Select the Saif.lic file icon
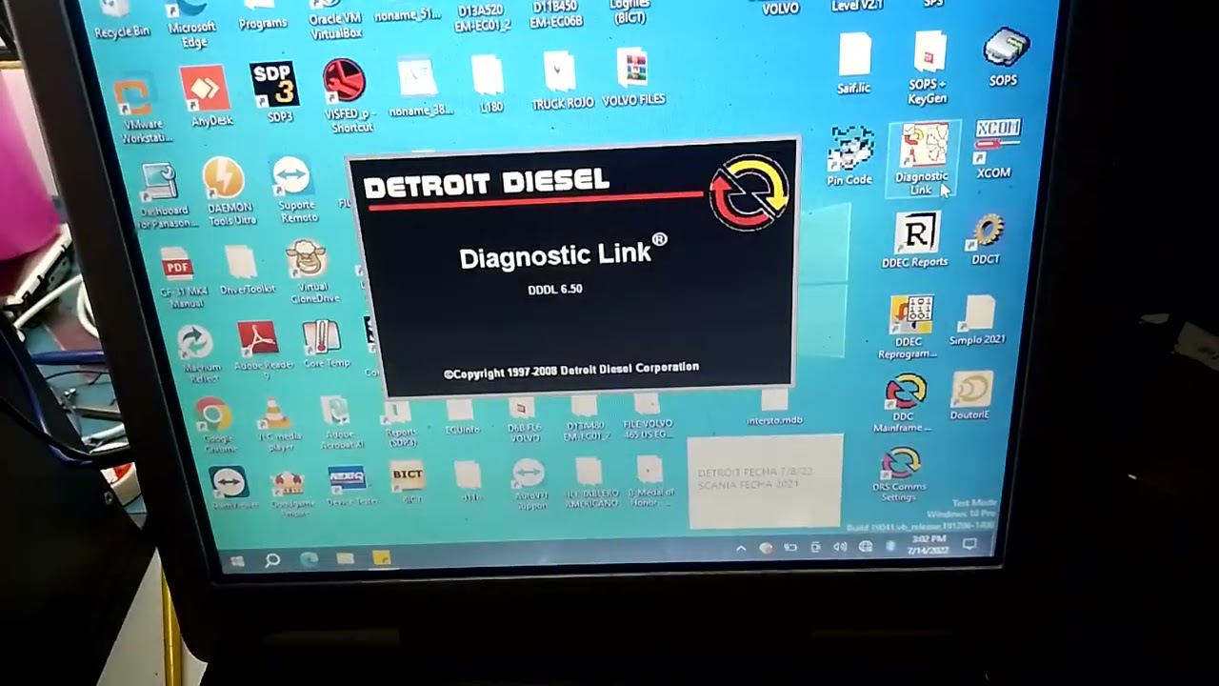 [x=854, y=64]
